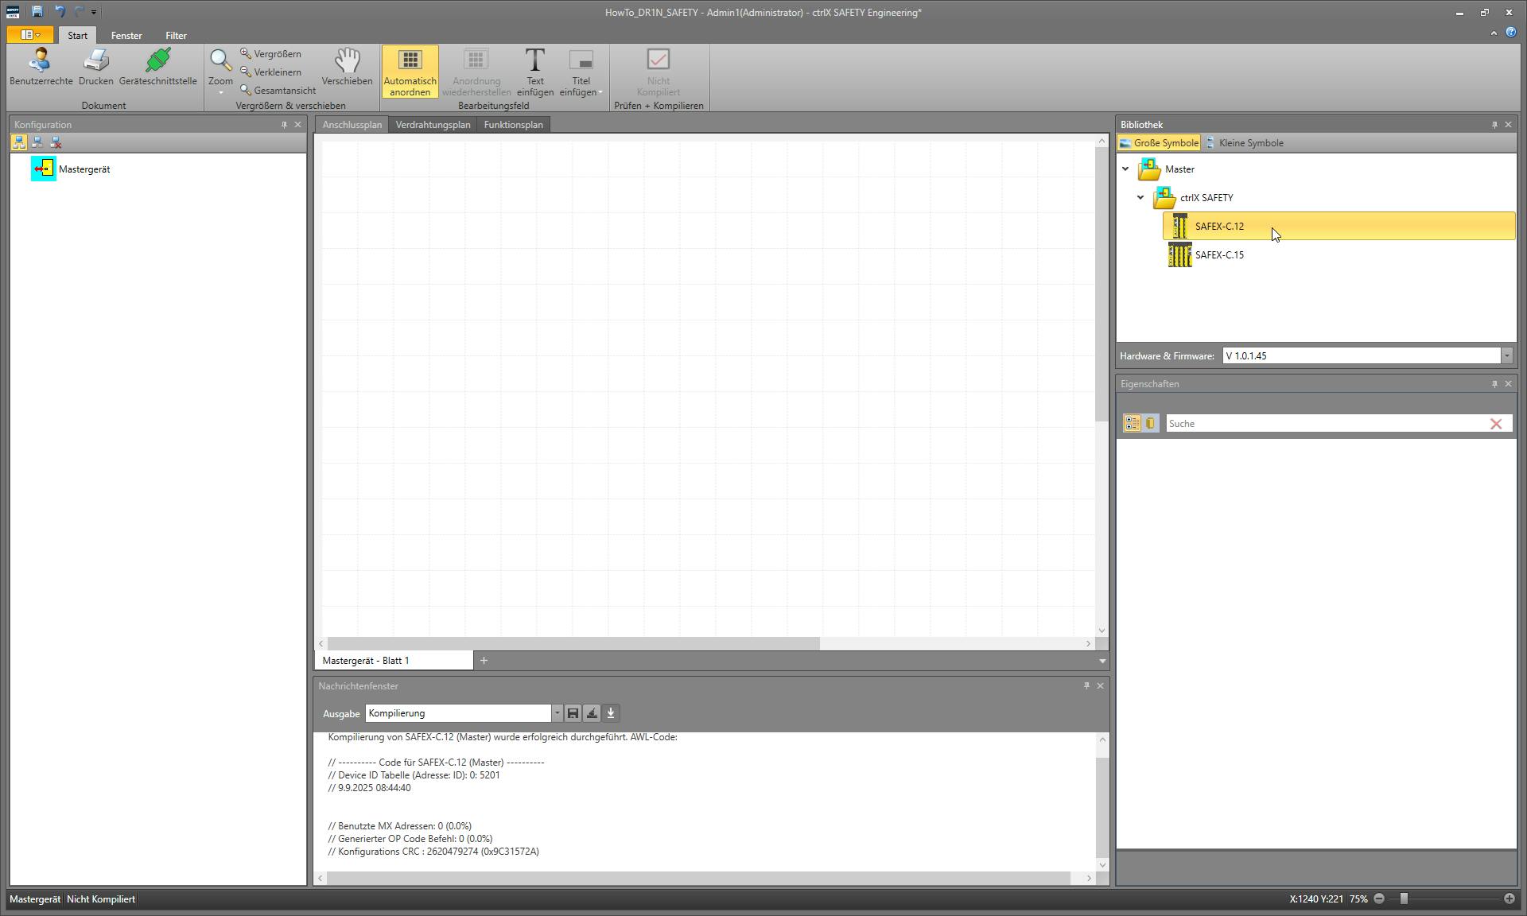Screen dimensions: 1527x916
Task: Click the zoom slider handle in the status bar
Action: [1404, 899]
